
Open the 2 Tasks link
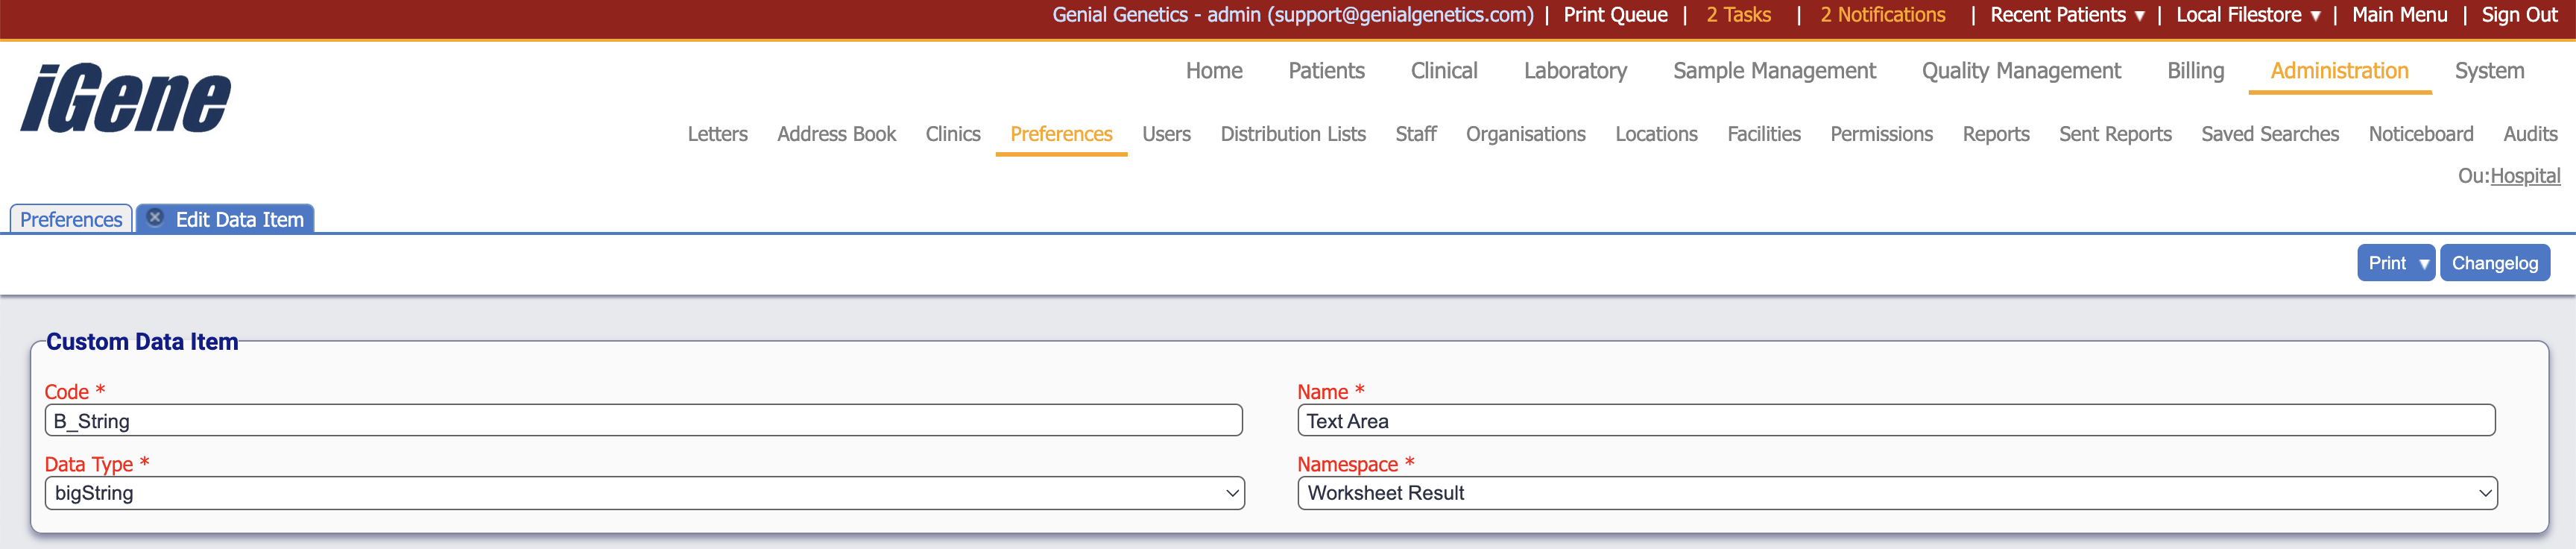point(1738,15)
